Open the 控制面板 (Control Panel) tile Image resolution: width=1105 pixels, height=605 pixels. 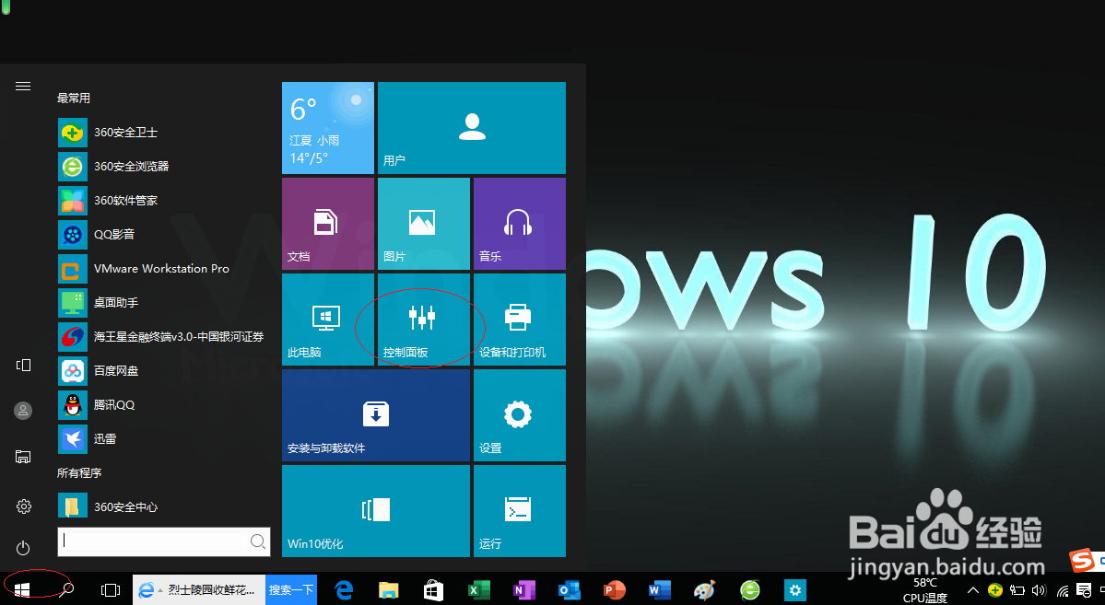(x=422, y=320)
